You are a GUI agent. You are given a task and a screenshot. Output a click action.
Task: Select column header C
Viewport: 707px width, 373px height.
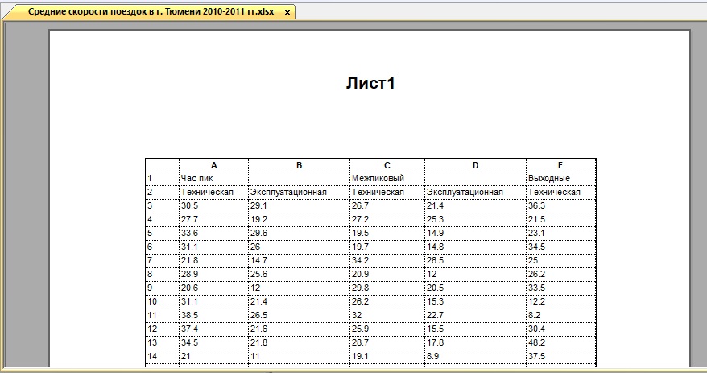[387, 165]
